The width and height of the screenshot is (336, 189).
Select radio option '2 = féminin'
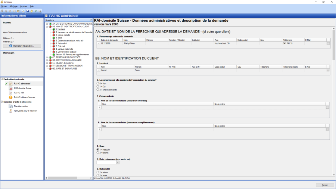98,152
